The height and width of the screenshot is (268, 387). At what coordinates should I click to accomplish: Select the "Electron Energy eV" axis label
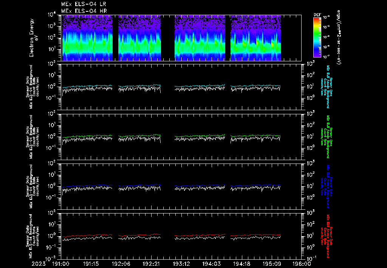(x=33, y=38)
